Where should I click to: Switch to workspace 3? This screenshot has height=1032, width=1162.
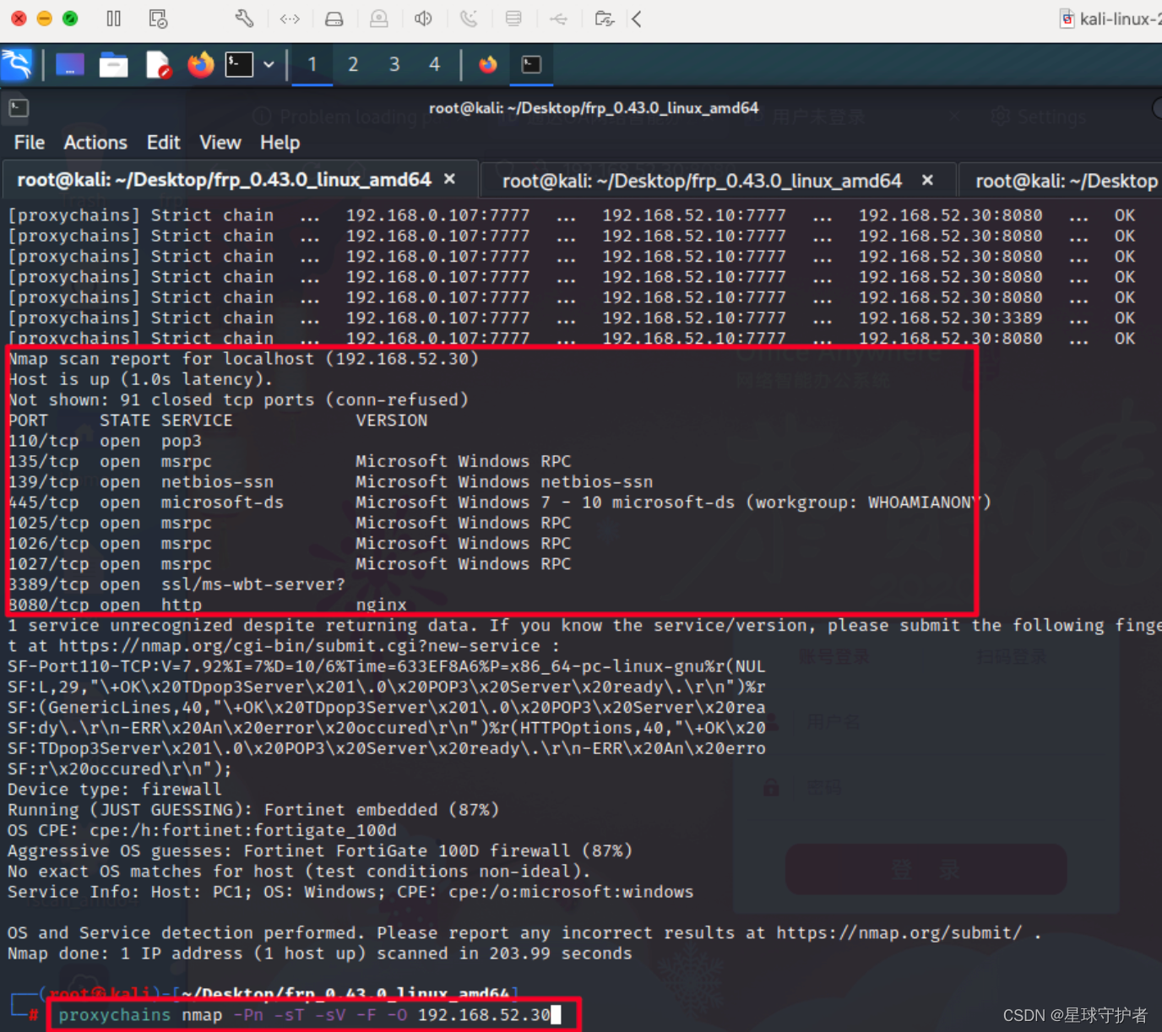tap(394, 64)
